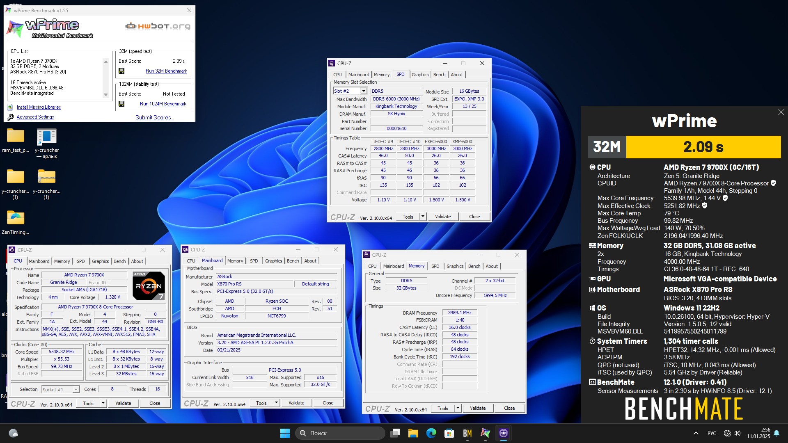Open the notification bell icon
The width and height of the screenshot is (788, 443).
pyautogui.click(x=777, y=433)
